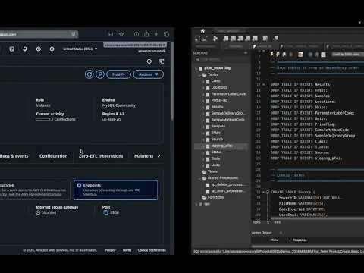Open the row limit dropdown
The height and width of the screenshot is (273, 364).
tap(347, 55)
